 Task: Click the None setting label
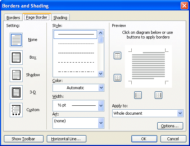[x=33, y=40]
